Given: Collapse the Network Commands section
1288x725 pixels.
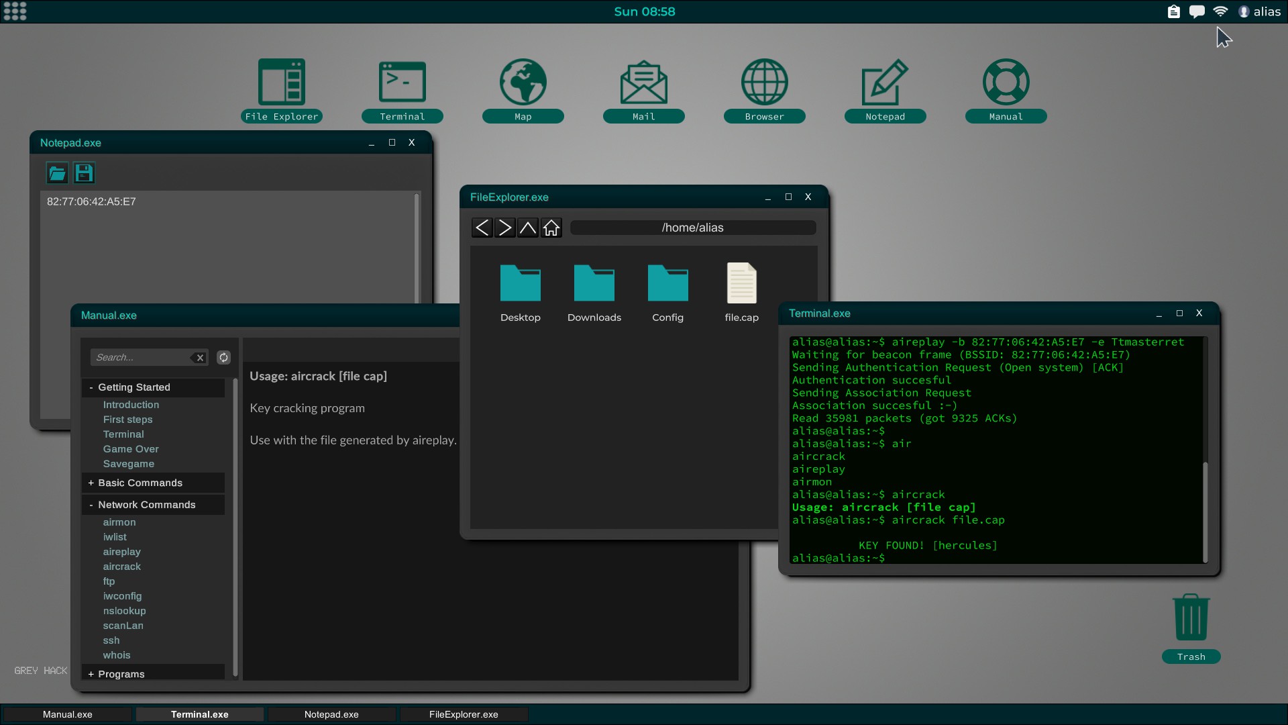Looking at the screenshot, I should (147, 504).
